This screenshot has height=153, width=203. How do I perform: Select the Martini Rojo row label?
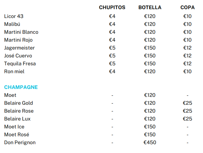click(x=18, y=40)
